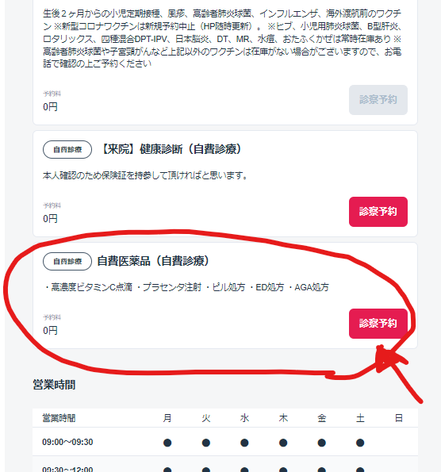The image size is (441, 472).
Task: Open the 自費医薬品（自費診療） title
Action: coord(153,261)
